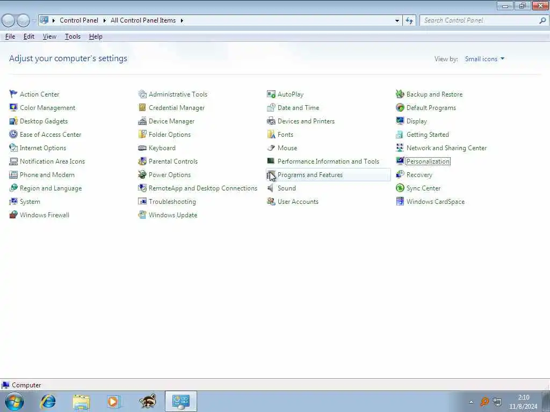Click the Backup and Restore icon
This screenshot has width=550, height=412.
pos(400,94)
